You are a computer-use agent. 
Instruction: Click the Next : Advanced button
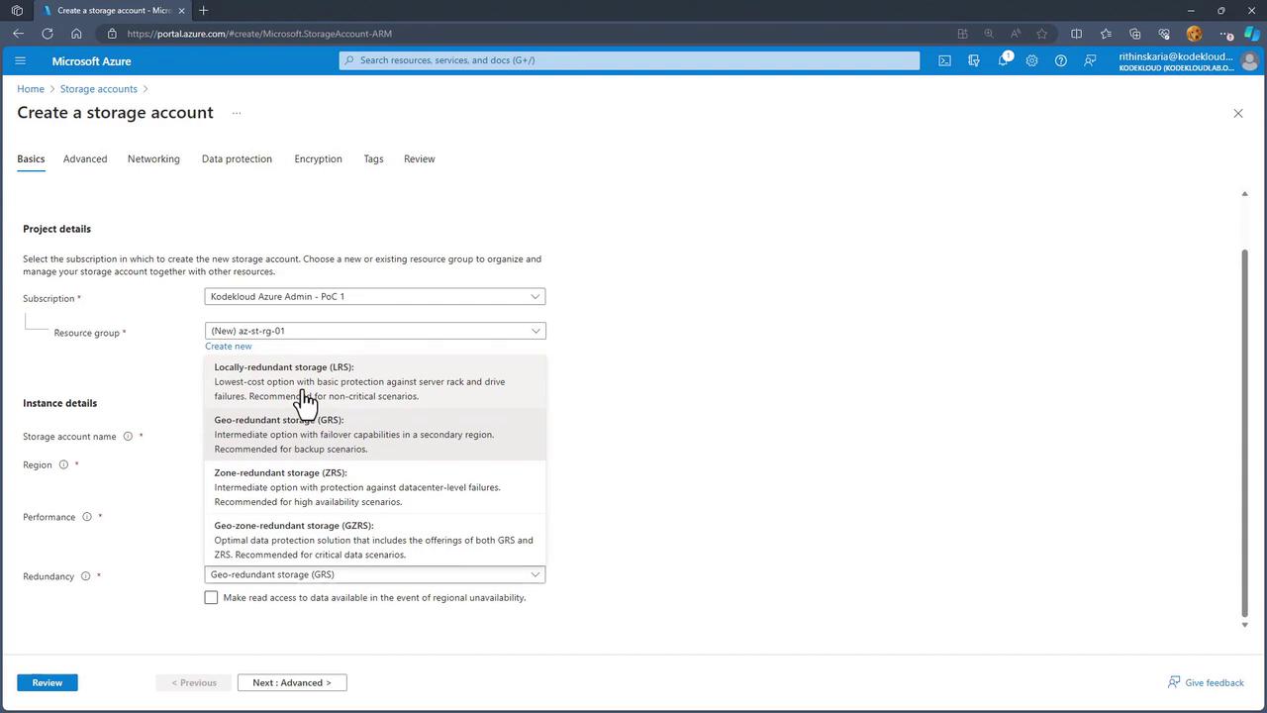[292, 682]
